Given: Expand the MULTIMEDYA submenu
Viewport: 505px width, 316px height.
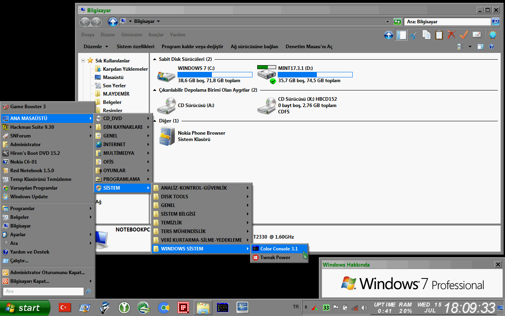Looking at the screenshot, I should [123, 153].
